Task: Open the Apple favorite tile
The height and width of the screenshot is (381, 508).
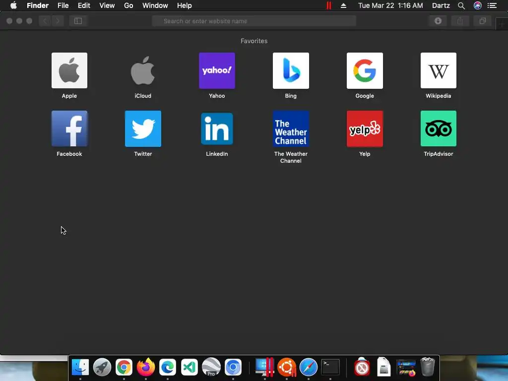Action: pyautogui.click(x=69, y=70)
